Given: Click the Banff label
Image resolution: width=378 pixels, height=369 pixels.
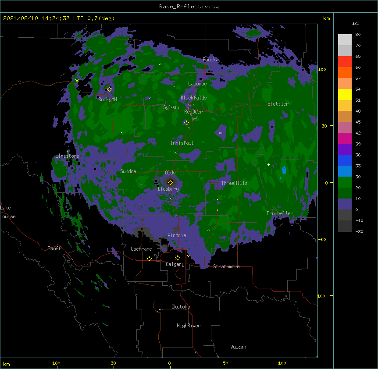Looking at the screenshot, I should 54,248.
